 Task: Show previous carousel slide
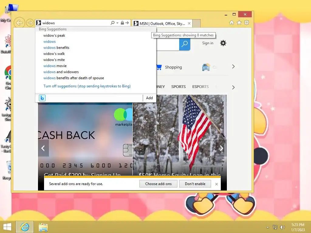pyautogui.click(x=43, y=148)
